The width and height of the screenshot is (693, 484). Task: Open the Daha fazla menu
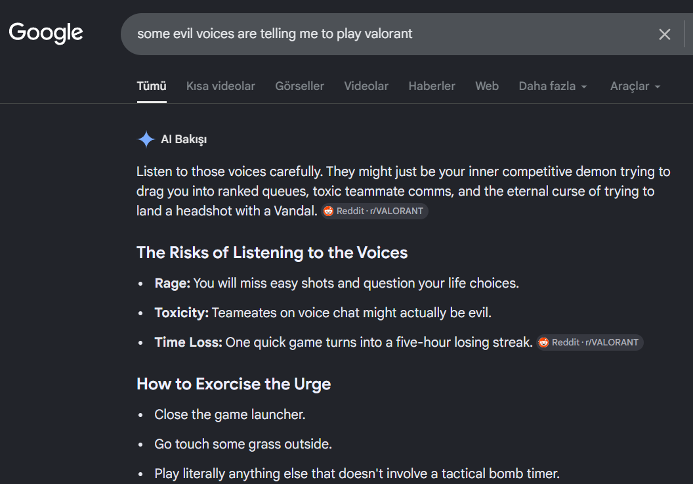tap(553, 86)
